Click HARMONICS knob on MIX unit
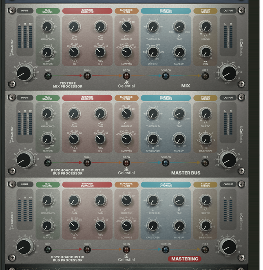Viewport: 263px width, 270px height. coord(47,27)
